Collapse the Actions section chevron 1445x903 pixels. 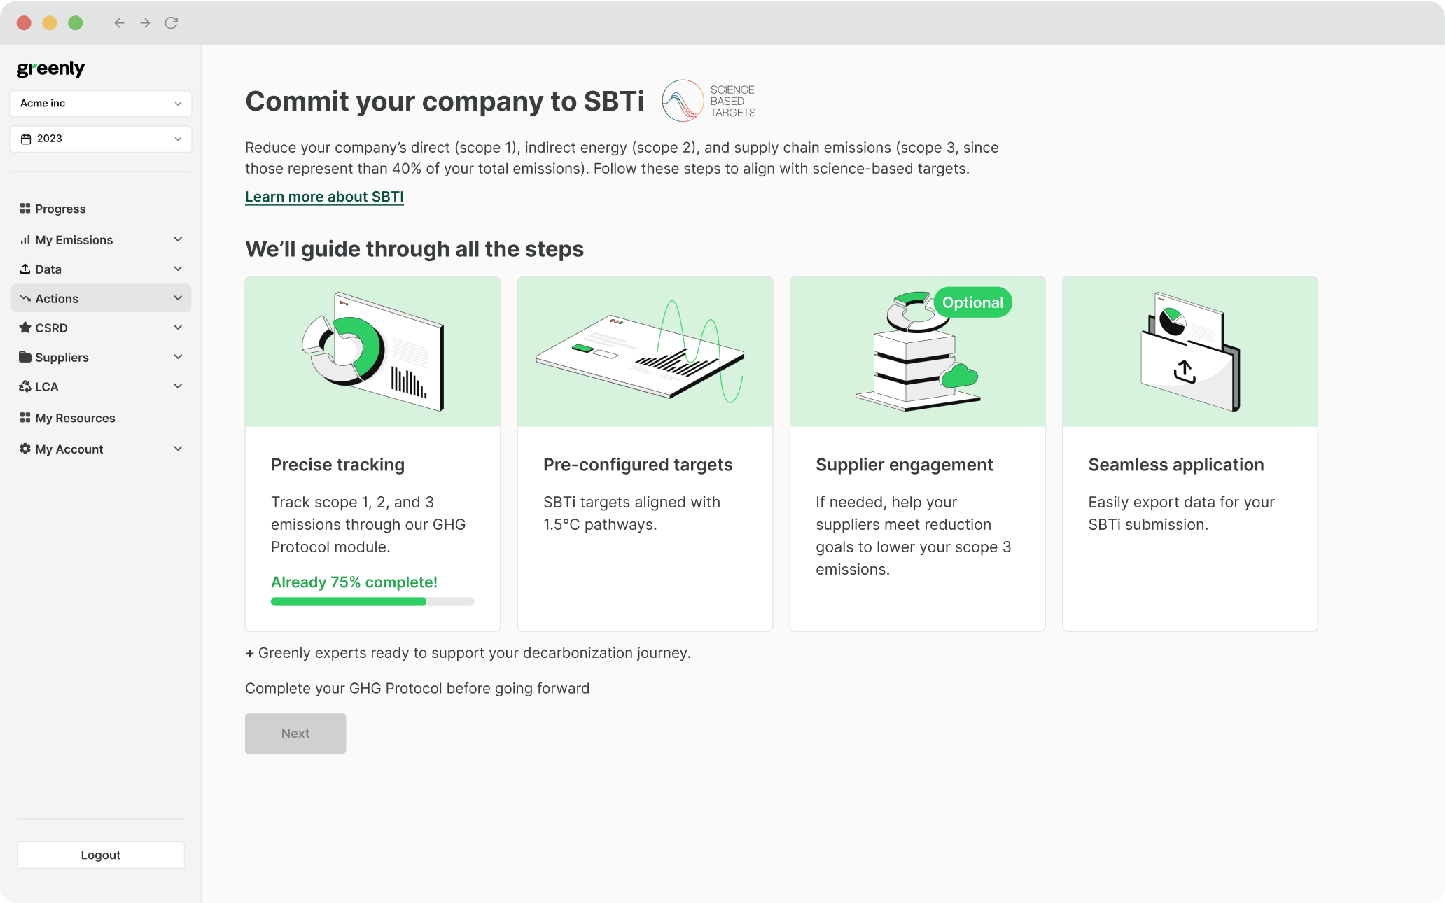pyautogui.click(x=178, y=298)
